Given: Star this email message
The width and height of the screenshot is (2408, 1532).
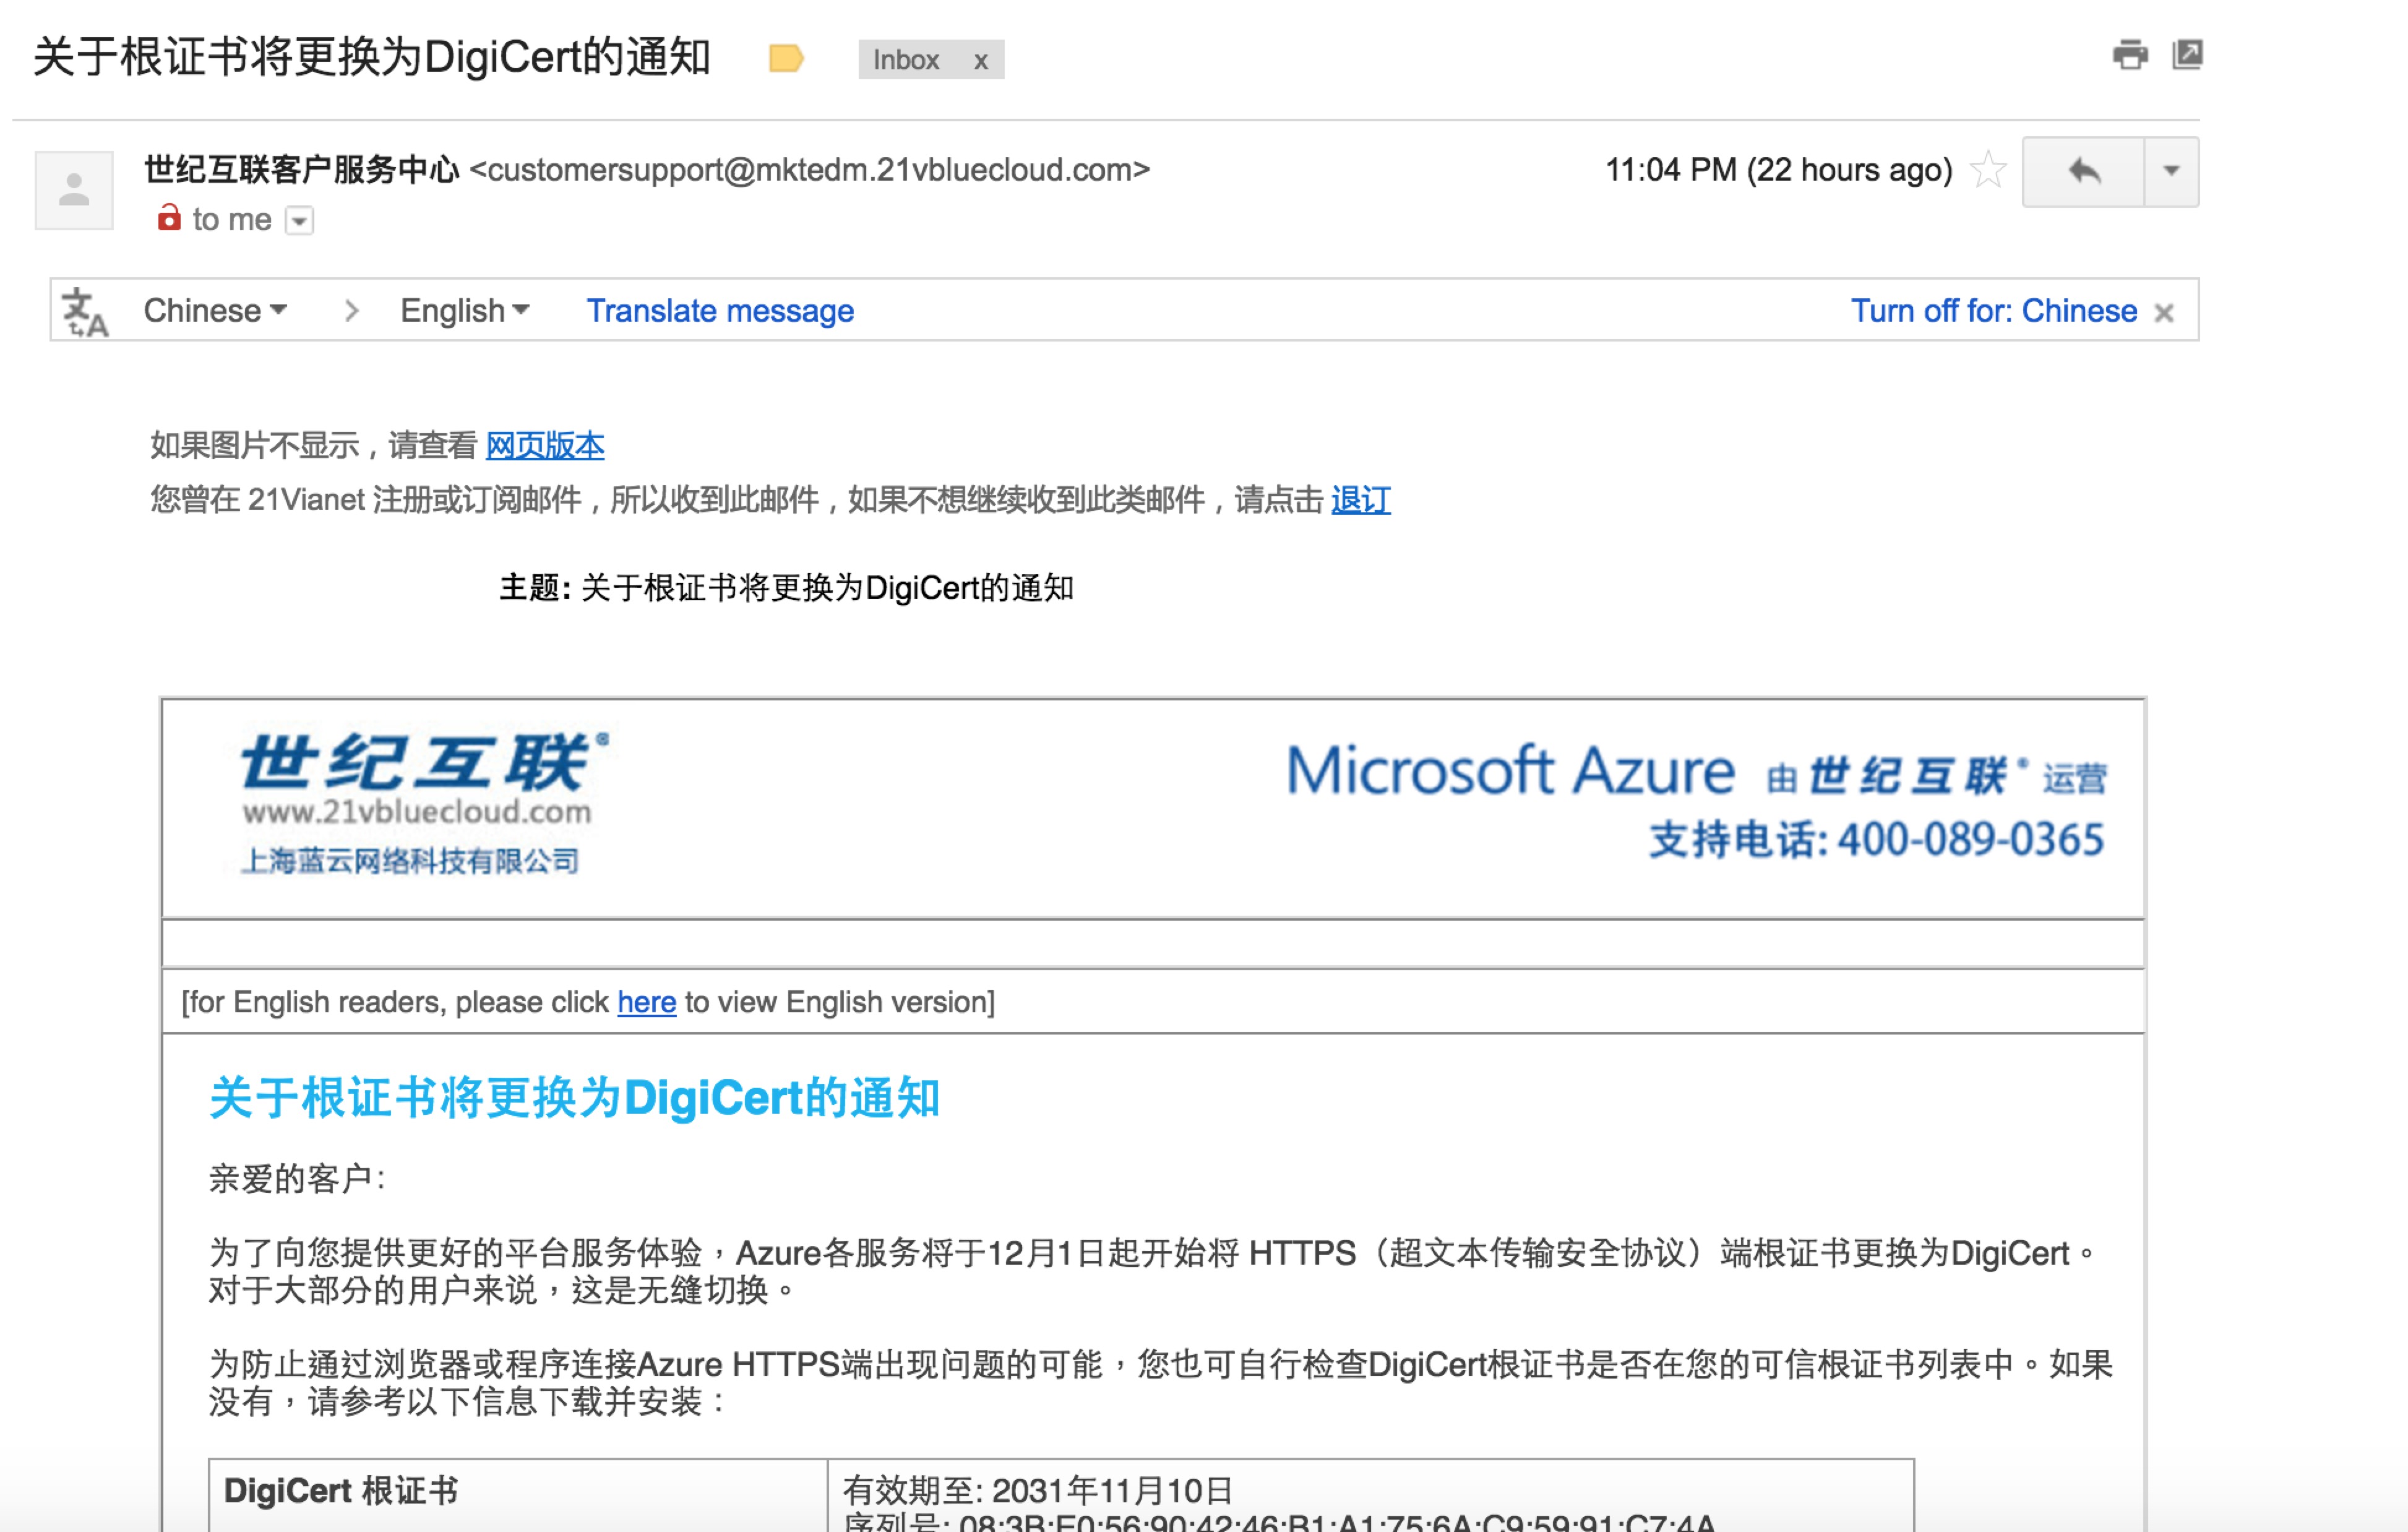Looking at the screenshot, I should click(1988, 170).
